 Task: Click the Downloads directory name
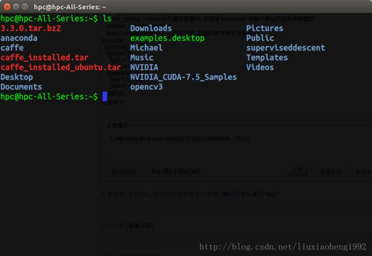tap(151, 28)
